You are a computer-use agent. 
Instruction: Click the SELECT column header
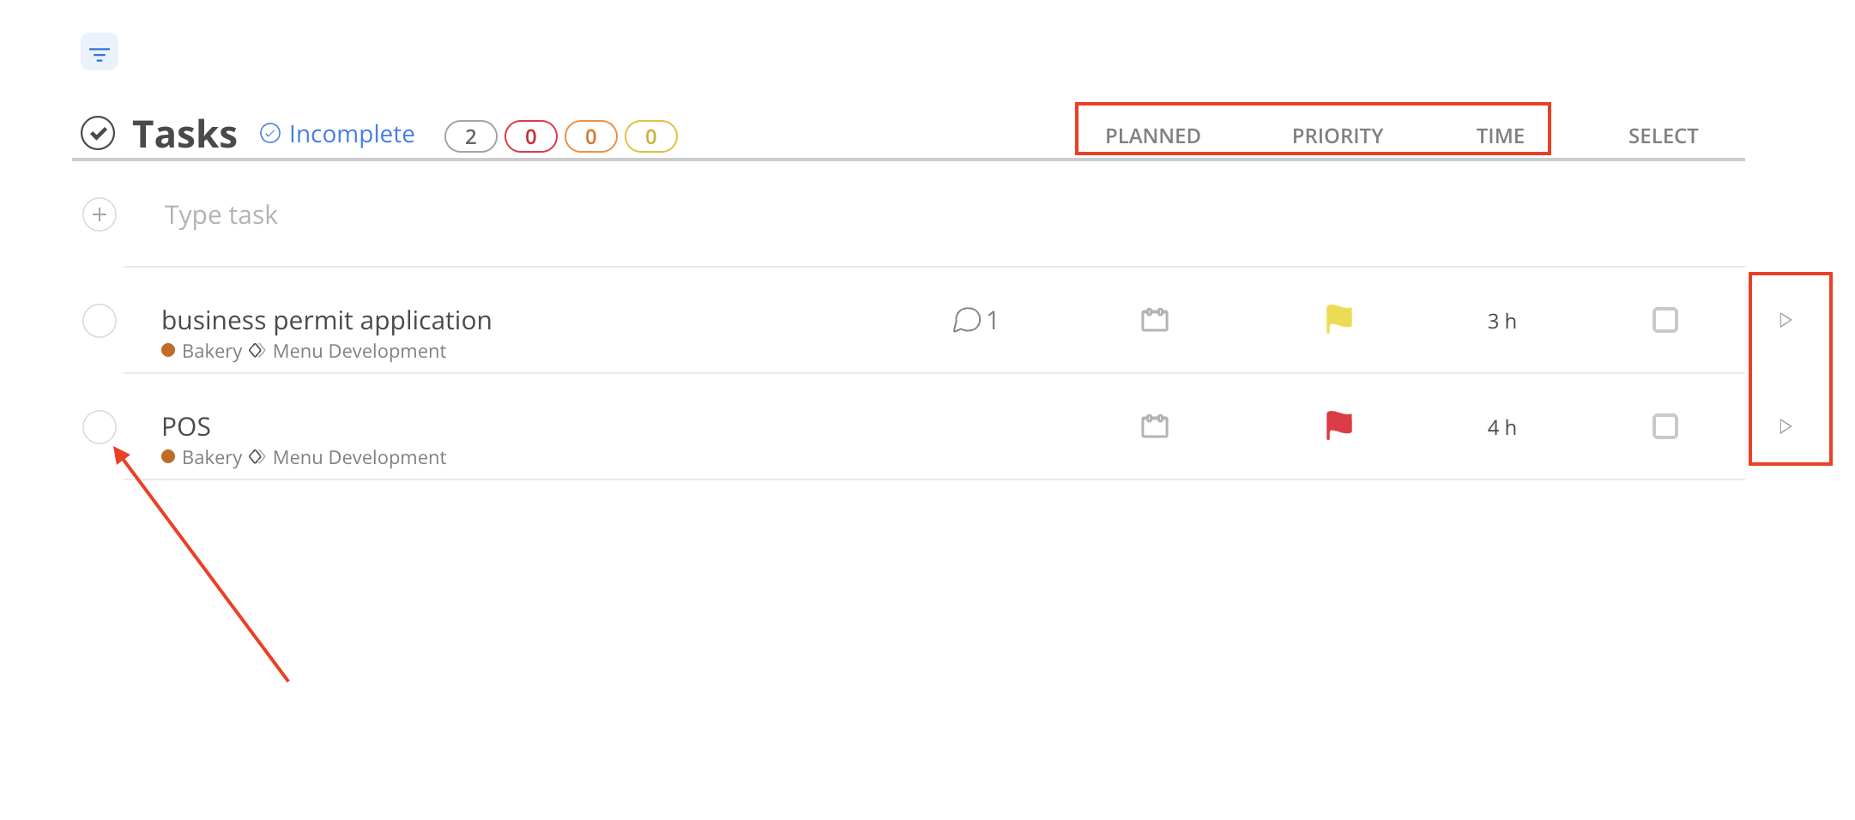(1663, 136)
